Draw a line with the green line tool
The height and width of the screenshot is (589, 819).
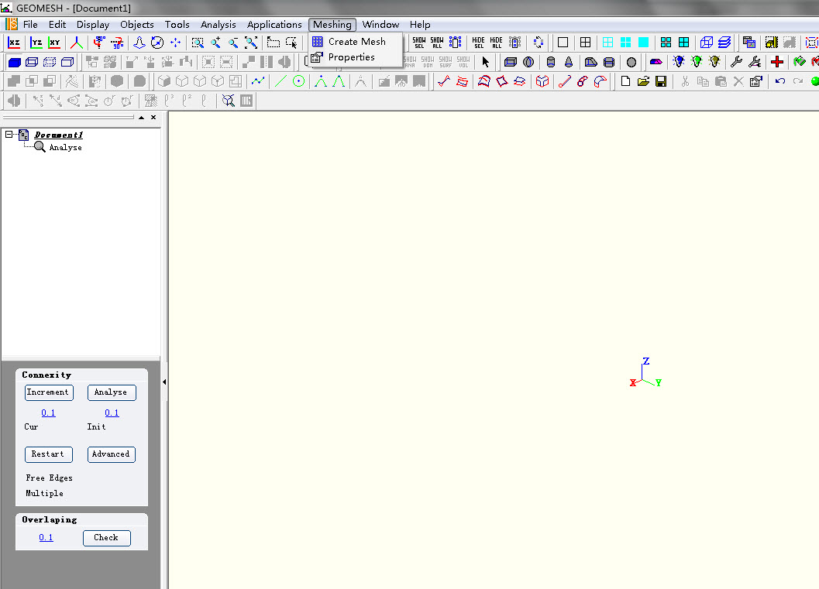tap(280, 81)
